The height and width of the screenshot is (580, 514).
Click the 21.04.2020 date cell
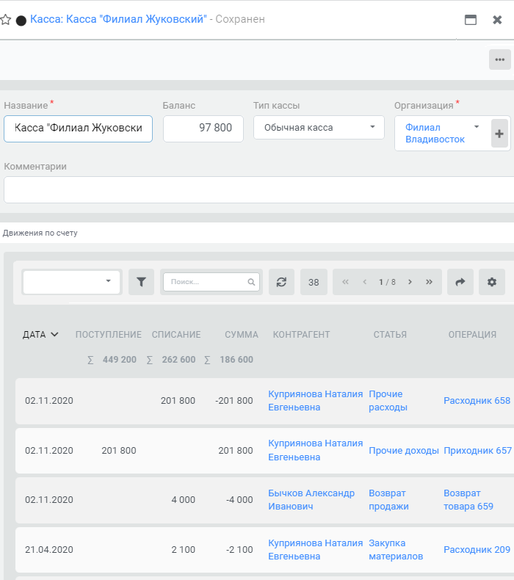coord(49,550)
